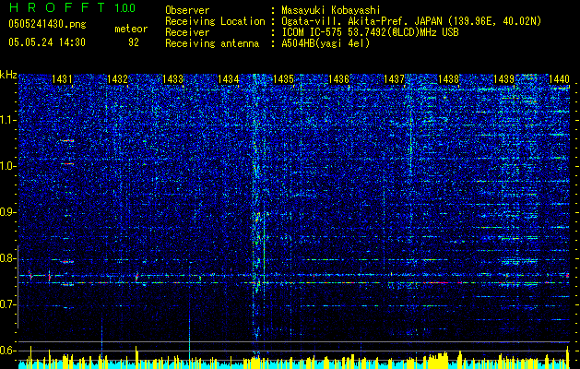The height and width of the screenshot is (369, 580).
Task: Click the 1434 time marker
Action: click(229, 79)
